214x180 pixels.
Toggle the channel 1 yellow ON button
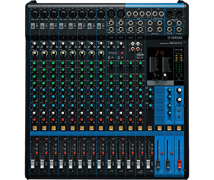(x=35, y=128)
